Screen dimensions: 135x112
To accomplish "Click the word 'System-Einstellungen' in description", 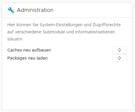I will point(61,25).
